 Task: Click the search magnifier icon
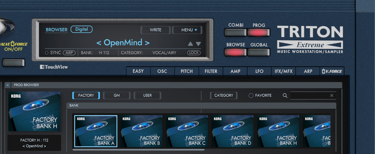285,96
